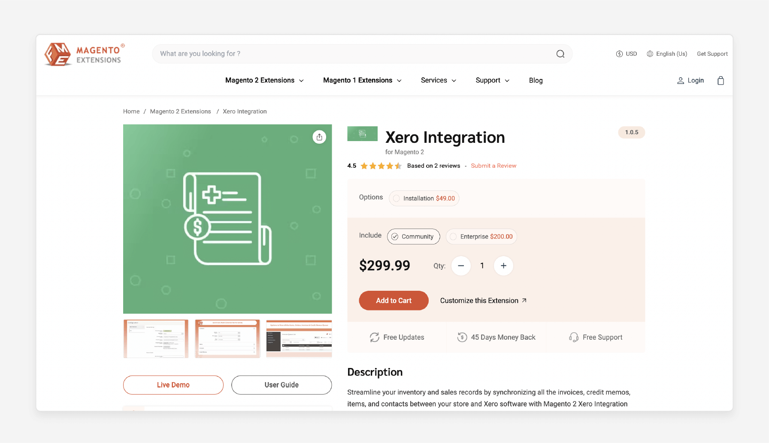This screenshot has width=769, height=443.
Task: Expand Magento 1 Extensions menu
Action: point(362,81)
